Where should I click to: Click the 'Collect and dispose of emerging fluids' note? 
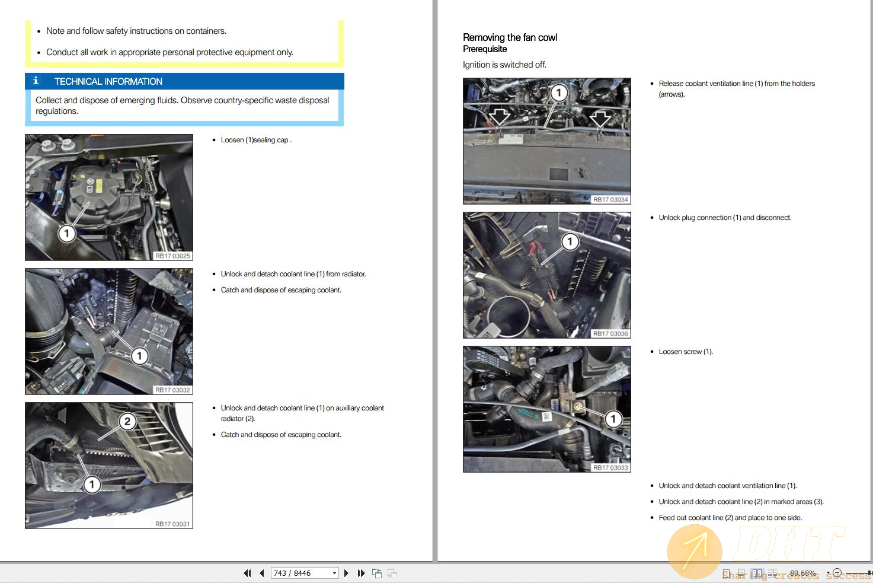(x=182, y=106)
